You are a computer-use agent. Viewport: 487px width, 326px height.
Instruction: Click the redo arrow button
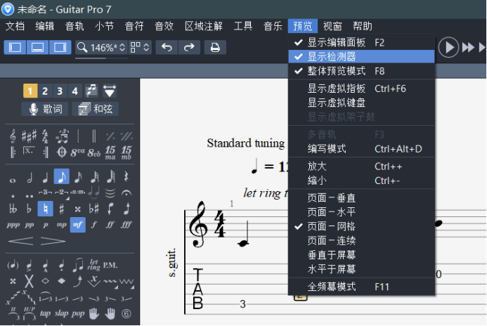tap(189, 48)
